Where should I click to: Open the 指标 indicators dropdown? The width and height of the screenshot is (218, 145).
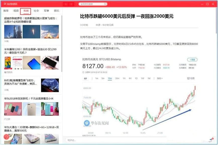tap(159, 79)
